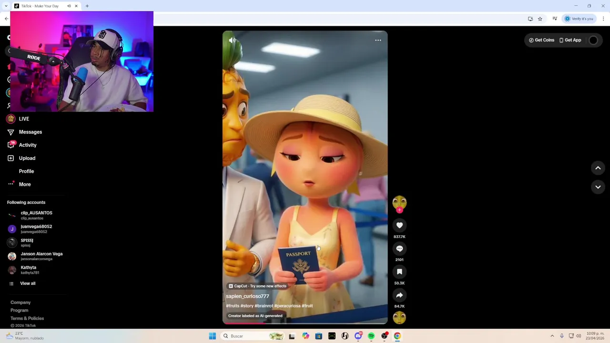Click the install app icon in address bar
This screenshot has width=610, height=343.
point(530,19)
